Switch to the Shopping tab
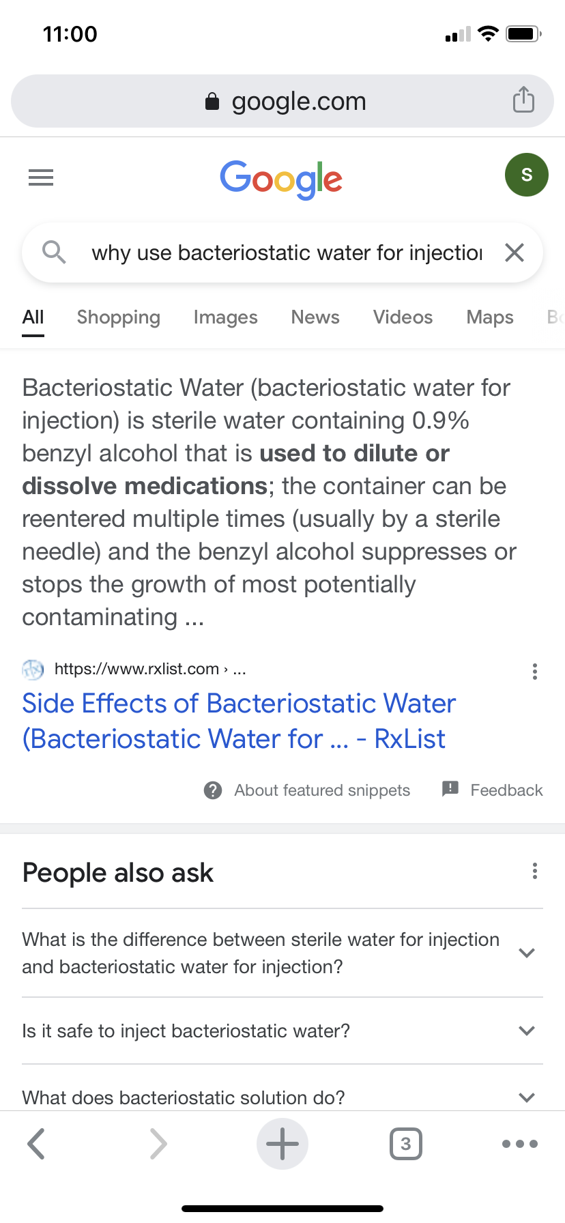 tap(119, 317)
